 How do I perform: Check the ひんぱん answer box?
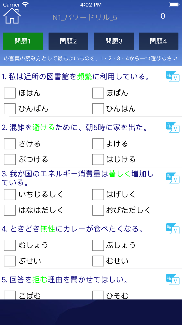point(10,109)
